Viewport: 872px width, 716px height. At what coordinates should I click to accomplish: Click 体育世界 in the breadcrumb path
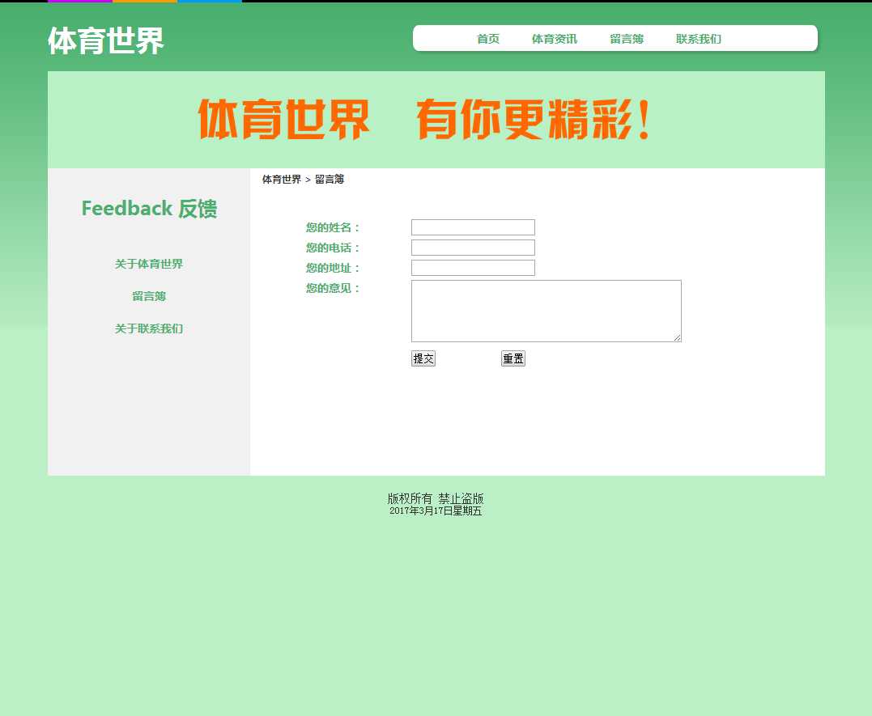tap(281, 180)
